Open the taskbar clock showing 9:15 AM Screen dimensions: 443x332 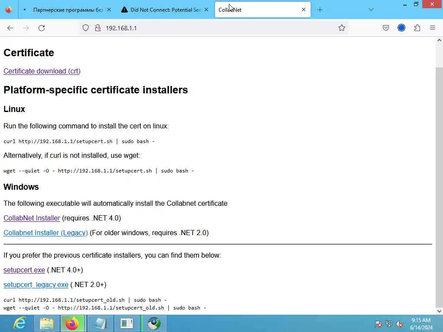tap(421, 324)
